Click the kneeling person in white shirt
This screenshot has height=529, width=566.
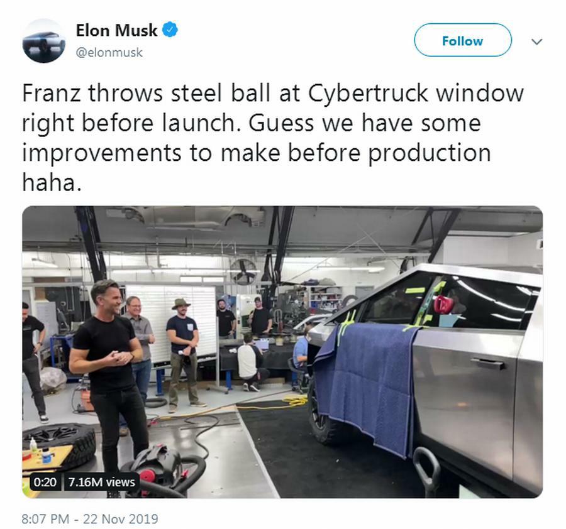tap(251, 363)
